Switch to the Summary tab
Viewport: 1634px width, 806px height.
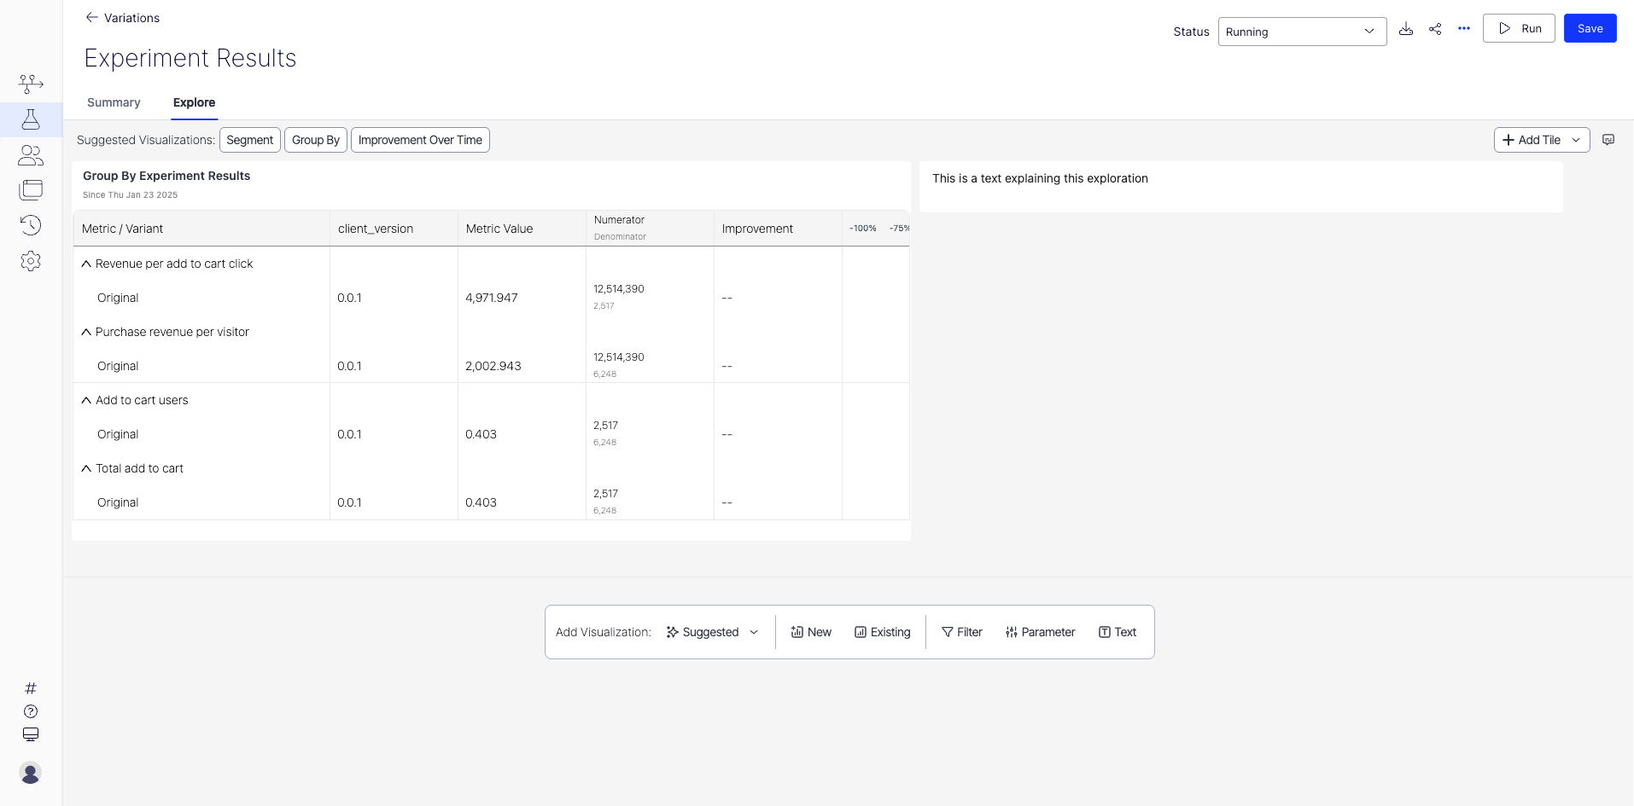coord(114,102)
